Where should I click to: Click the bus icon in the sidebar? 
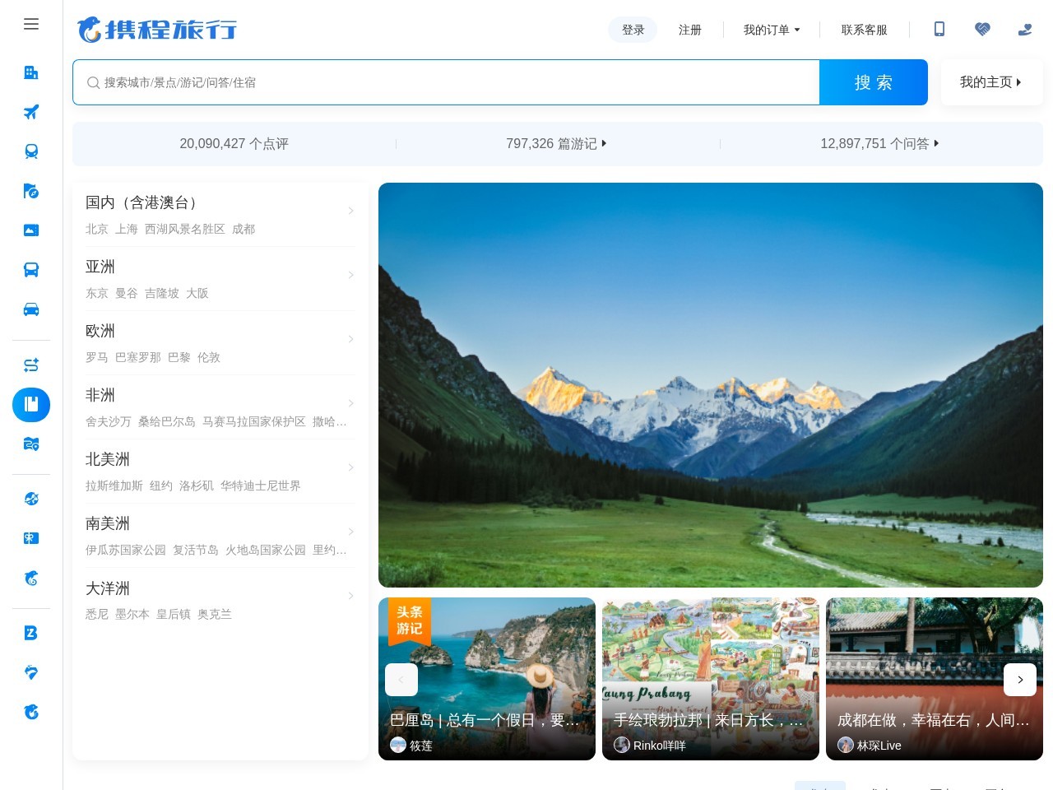(x=31, y=270)
